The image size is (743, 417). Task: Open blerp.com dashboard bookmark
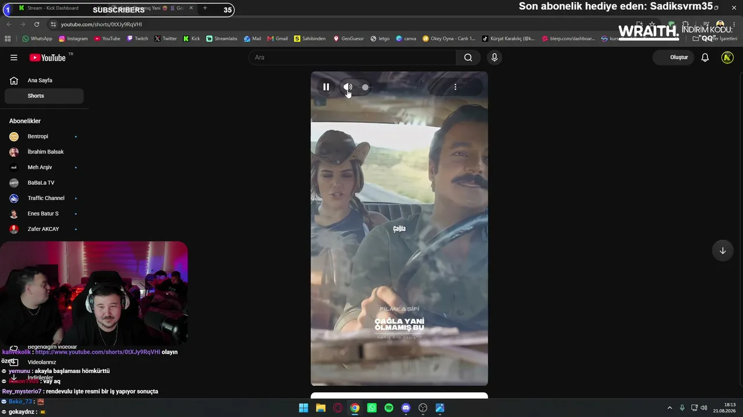click(x=569, y=39)
